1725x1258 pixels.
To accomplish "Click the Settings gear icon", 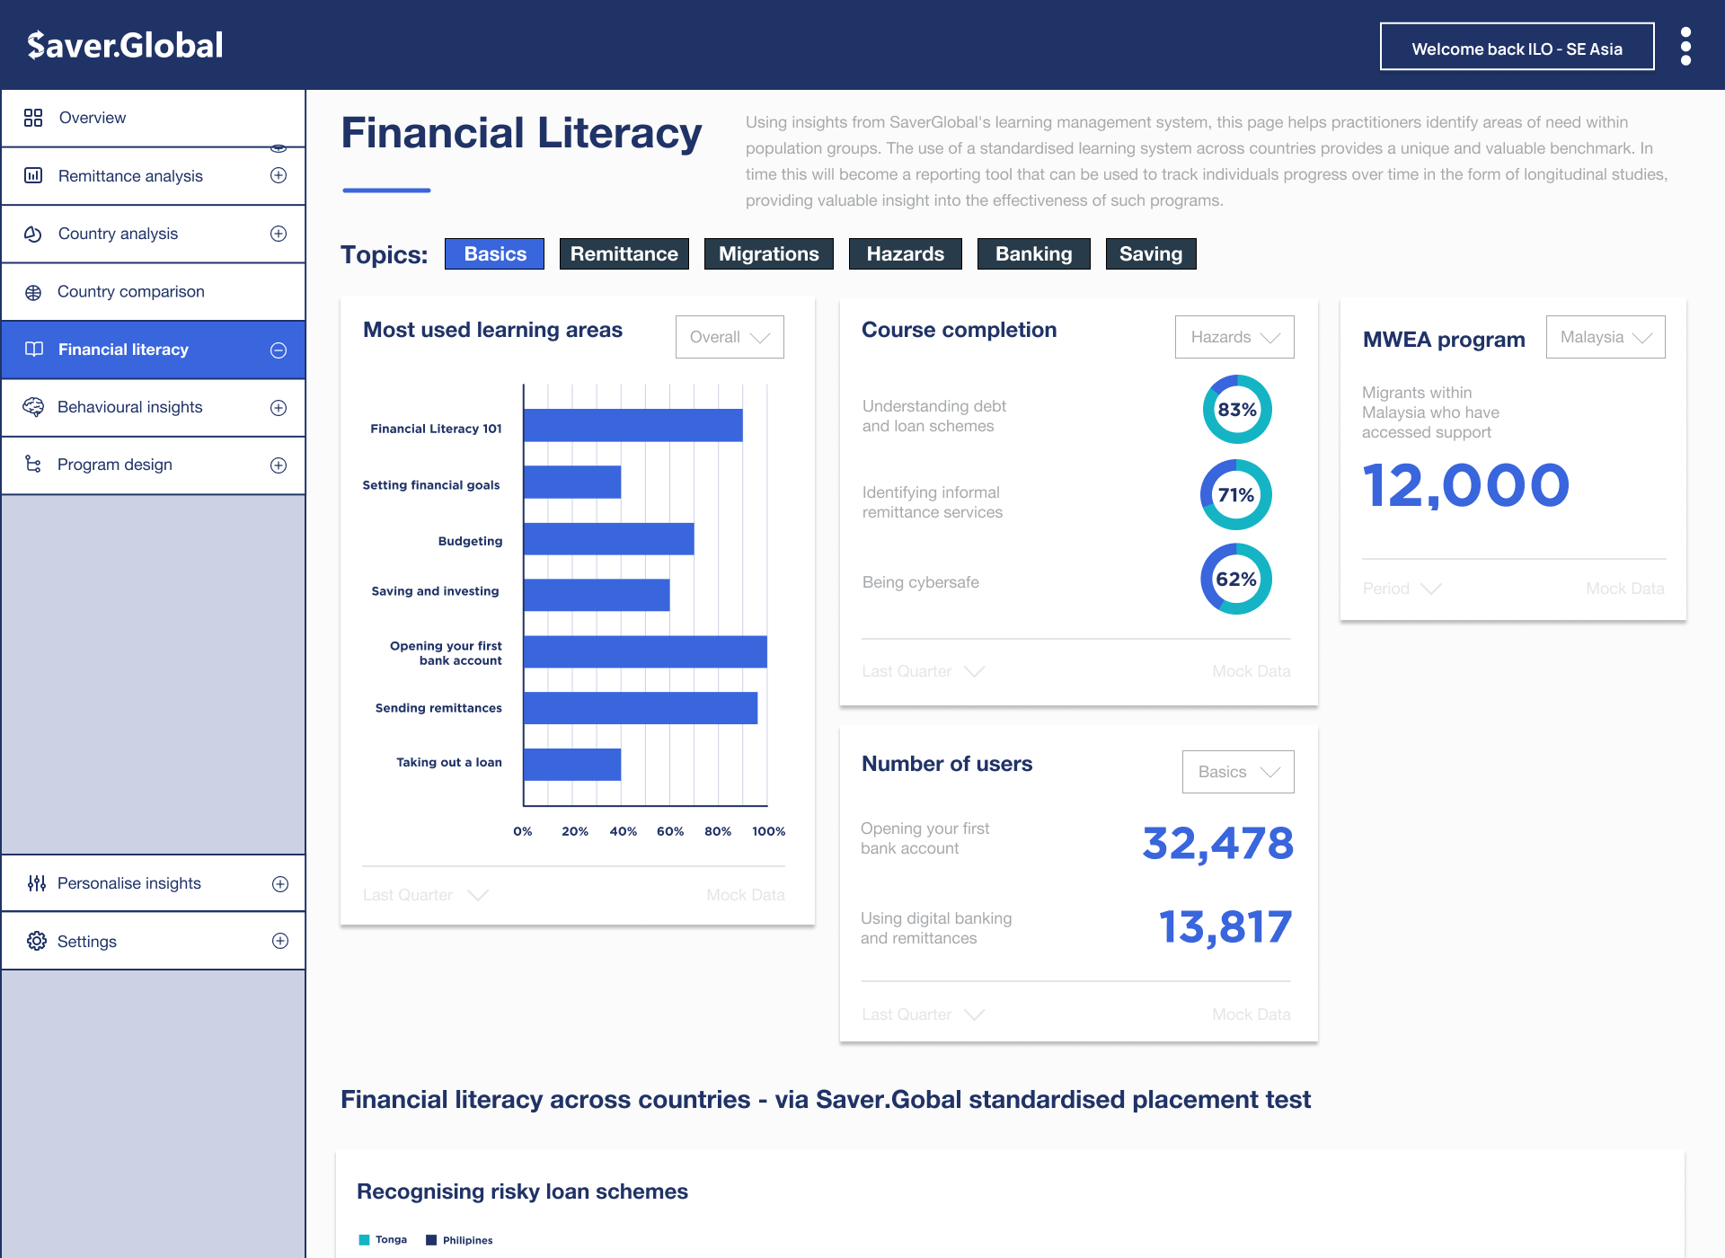I will point(36,941).
